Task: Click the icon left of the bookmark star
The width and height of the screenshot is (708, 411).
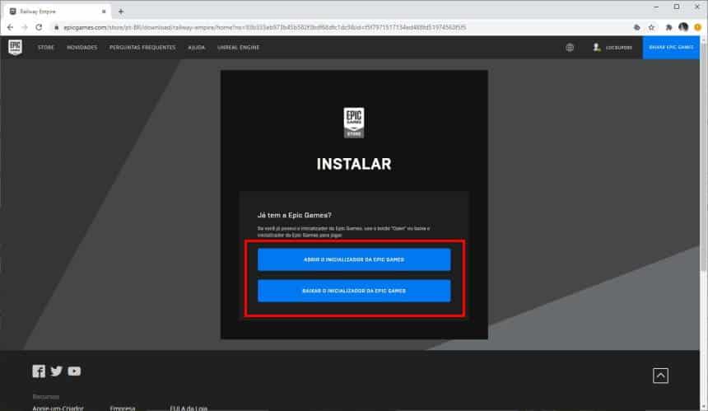Action: [636, 27]
